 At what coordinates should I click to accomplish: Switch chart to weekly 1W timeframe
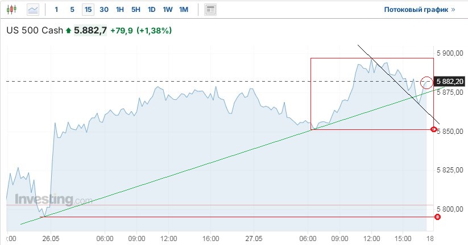click(x=167, y=10)
